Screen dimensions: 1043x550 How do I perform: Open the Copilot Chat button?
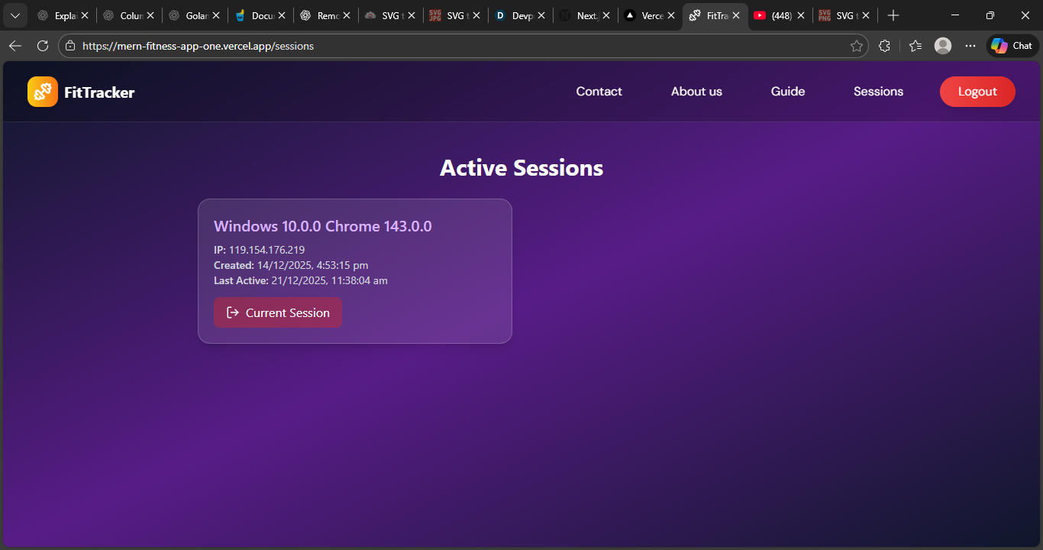(1012, 46)
